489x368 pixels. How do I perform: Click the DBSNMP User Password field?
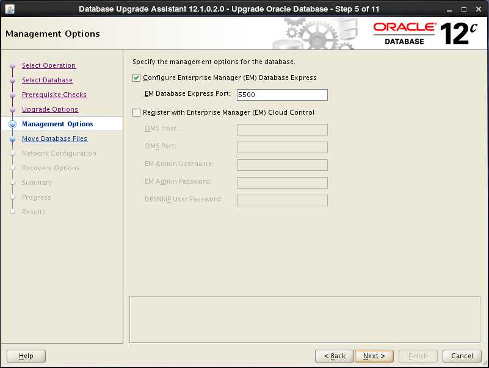282,200
